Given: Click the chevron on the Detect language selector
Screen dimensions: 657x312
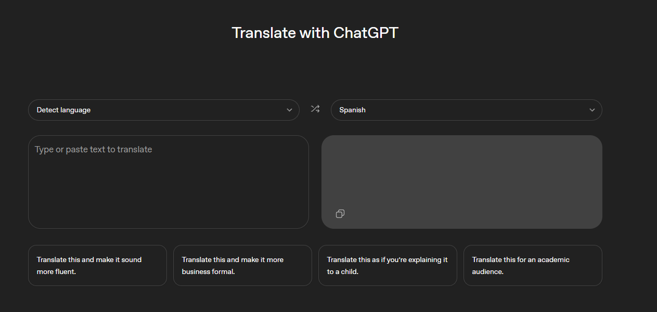Looking at the screenshot, I should (289, 110).
